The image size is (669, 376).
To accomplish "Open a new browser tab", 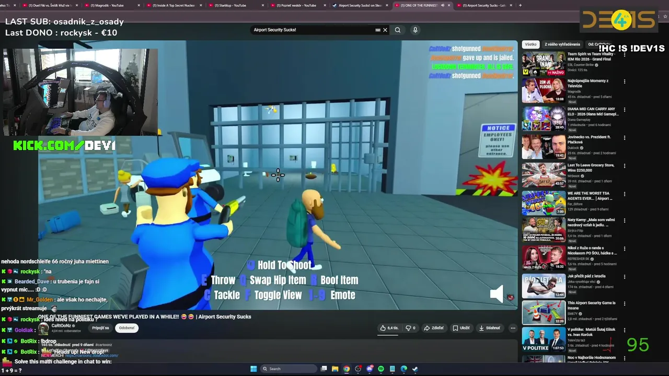I will (520, 5).
